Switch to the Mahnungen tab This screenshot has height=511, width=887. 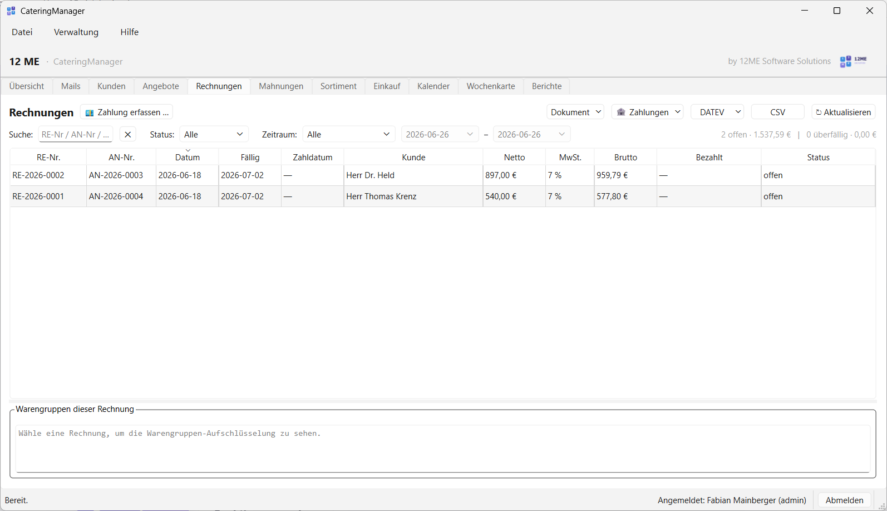coord(281,86)
